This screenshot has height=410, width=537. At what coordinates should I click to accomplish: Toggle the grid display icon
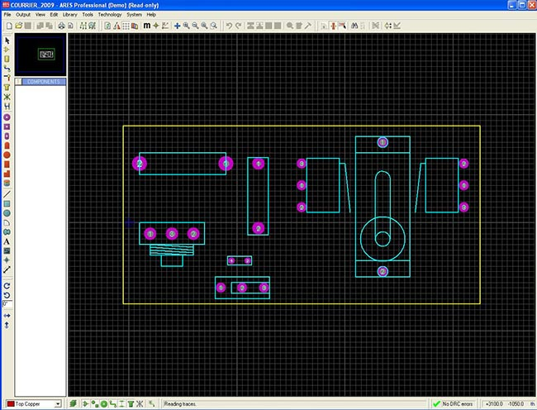click(126, 26)
